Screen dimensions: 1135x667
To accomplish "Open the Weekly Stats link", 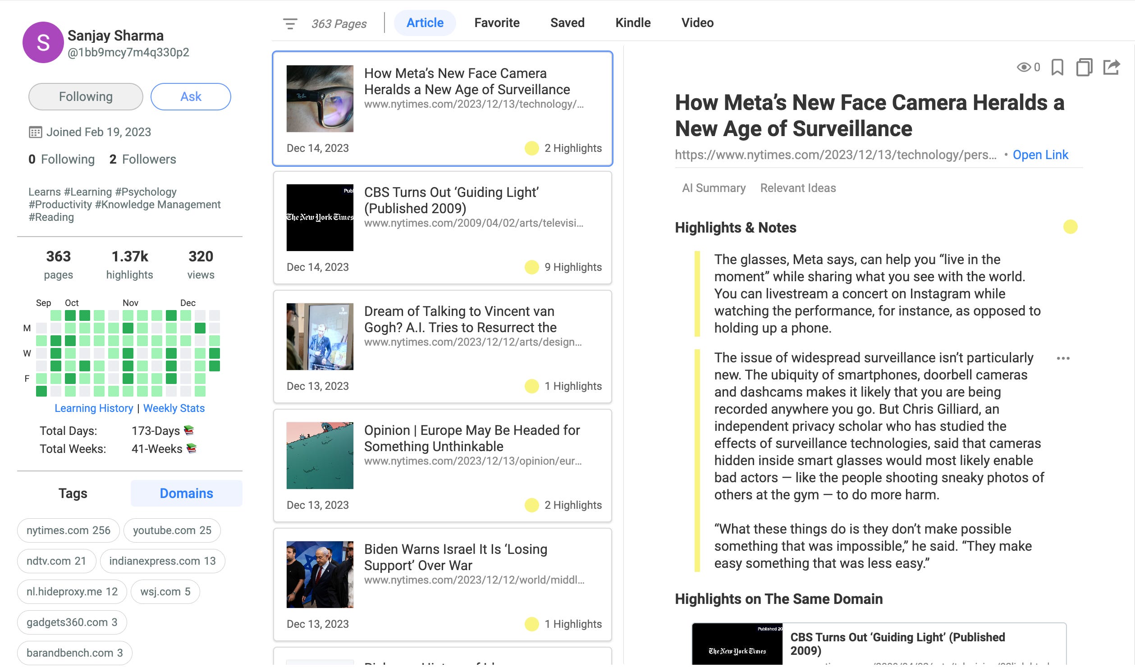I will click(174, 408).
